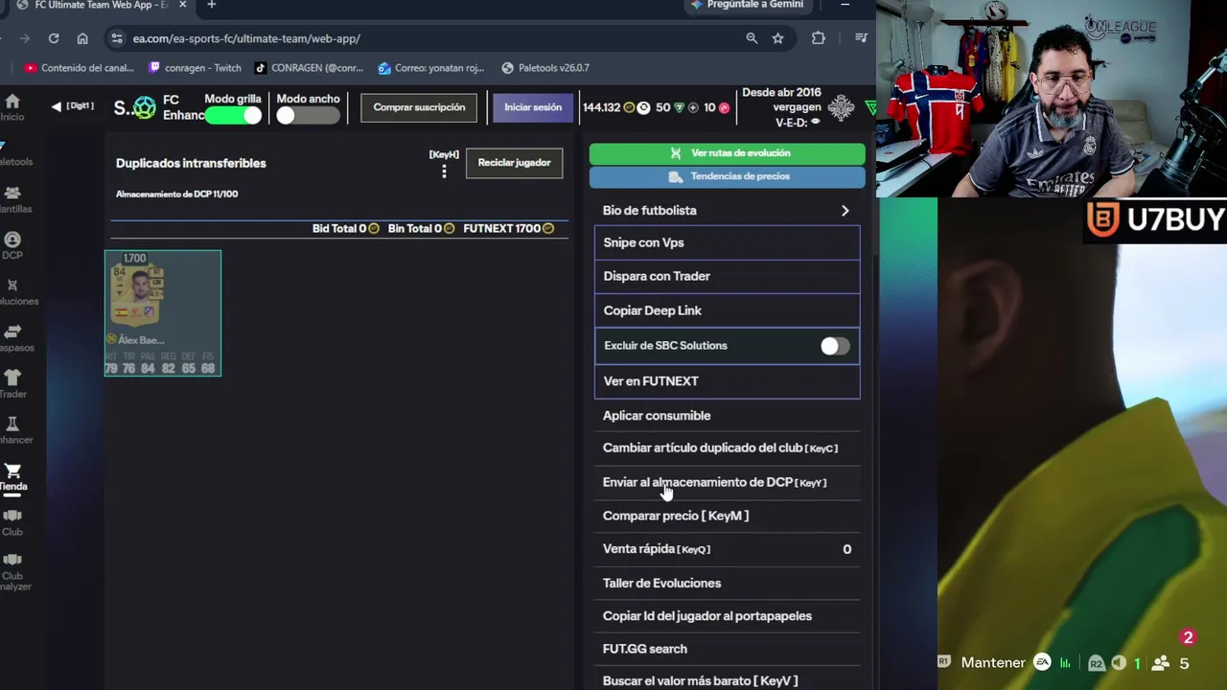Select Cambiar artículo duplicado del club
1227x690 pixels.
coord(727,448)
